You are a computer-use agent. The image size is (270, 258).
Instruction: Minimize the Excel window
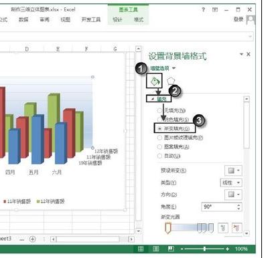pos(226,10)
